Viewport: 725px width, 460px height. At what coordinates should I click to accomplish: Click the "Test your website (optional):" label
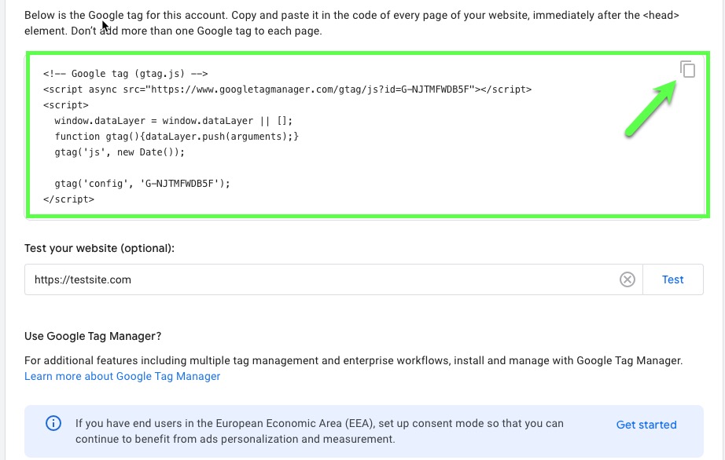click(99, 248)
